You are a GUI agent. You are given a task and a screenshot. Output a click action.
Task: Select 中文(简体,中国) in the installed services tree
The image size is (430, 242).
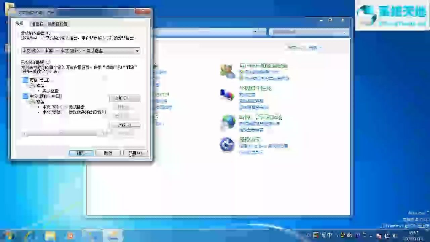(46, 96)
